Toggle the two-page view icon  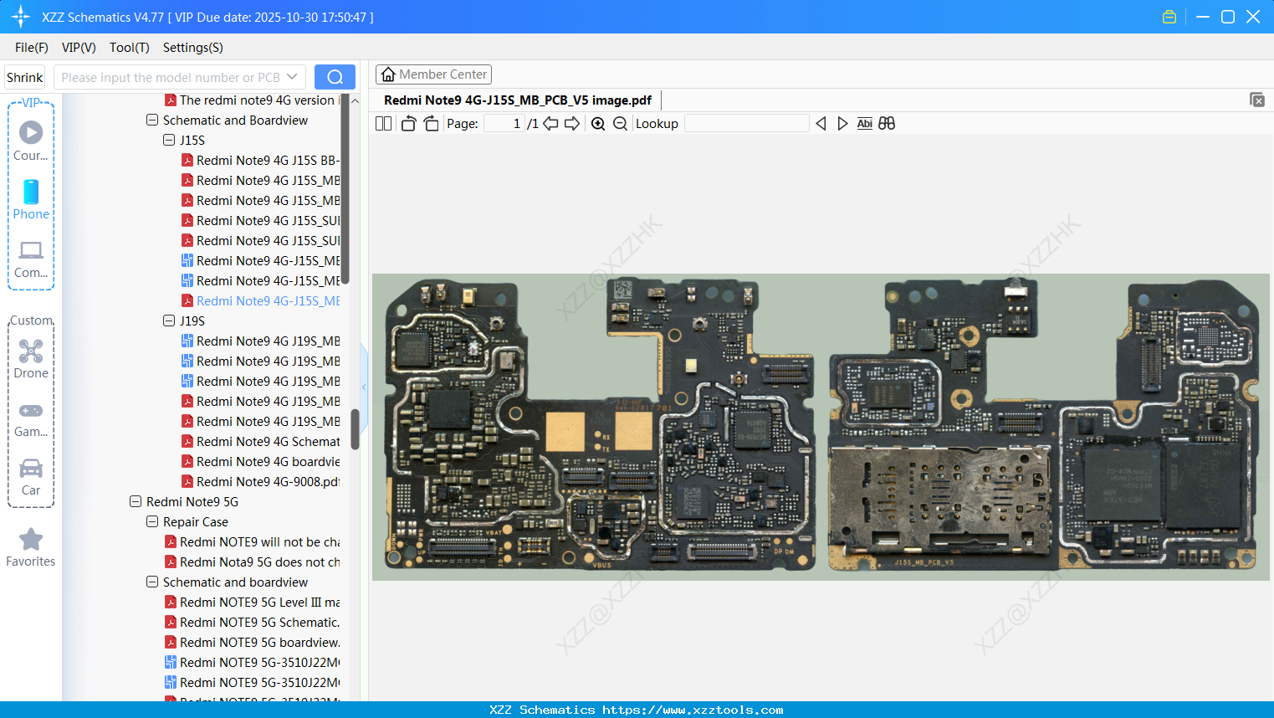click(383, 123)
